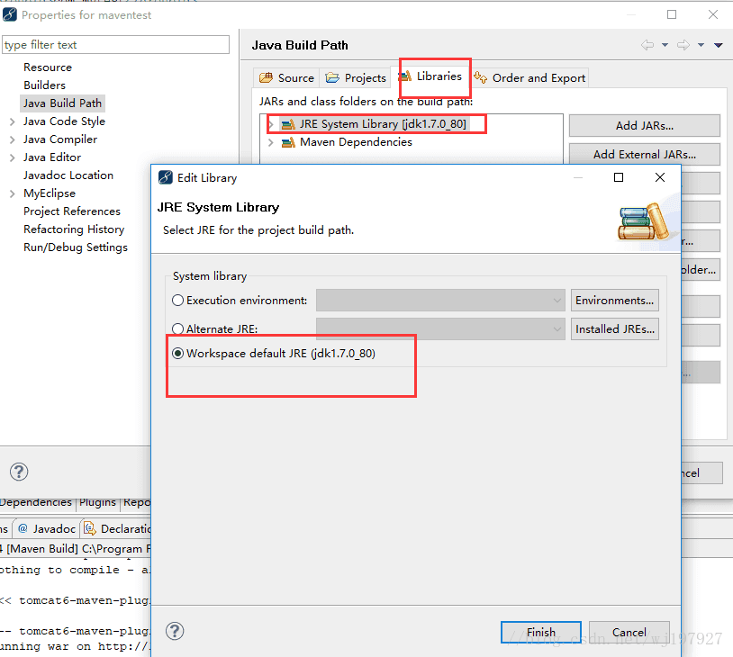Viewport: 733px width, 657px height.
Task: Click MyEclipse icon in Edit Library title bar
Action: [x=166, y=177]
